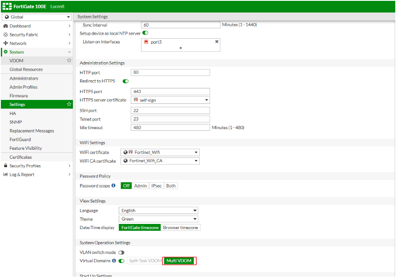
Task: Add interface with the plus icon
Action: tap(180, 48)
